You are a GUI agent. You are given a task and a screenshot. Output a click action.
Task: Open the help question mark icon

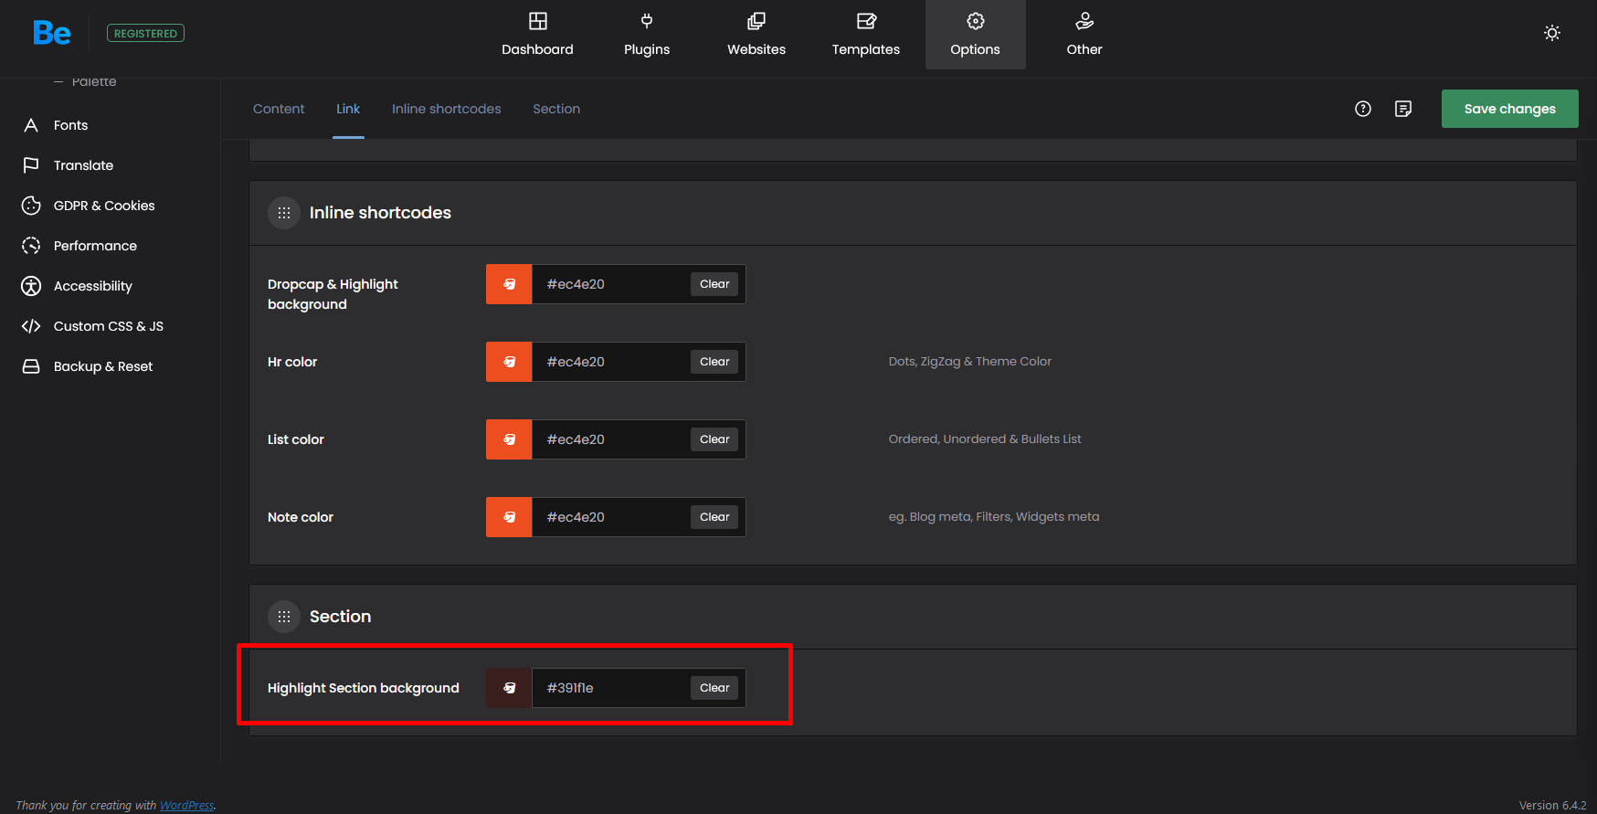coord(1363,109)
